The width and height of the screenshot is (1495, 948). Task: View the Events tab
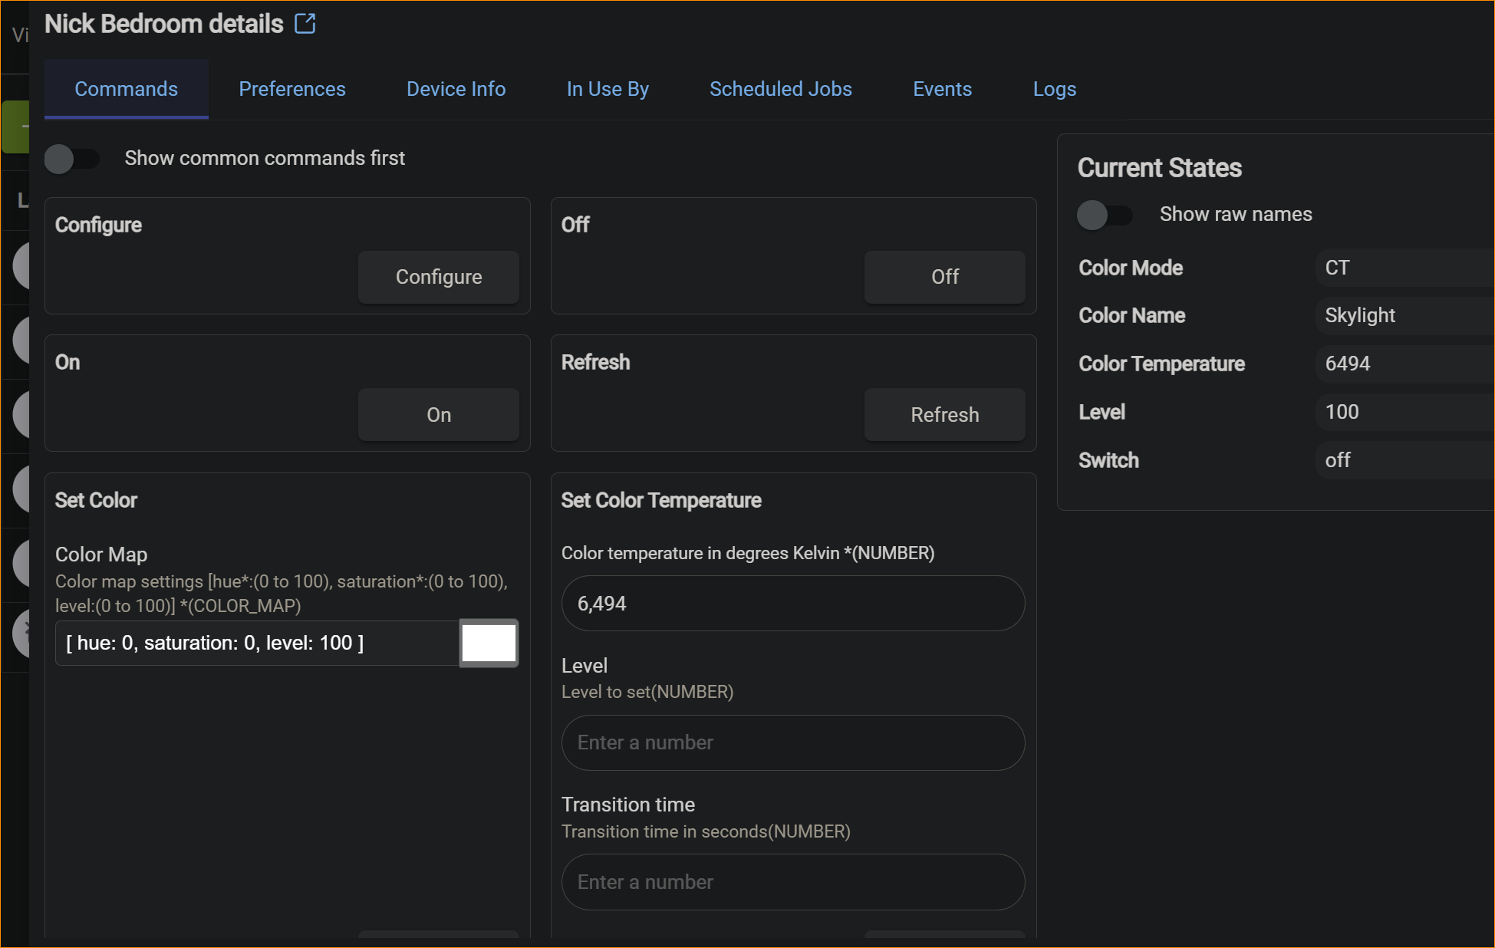coord(942,89)
